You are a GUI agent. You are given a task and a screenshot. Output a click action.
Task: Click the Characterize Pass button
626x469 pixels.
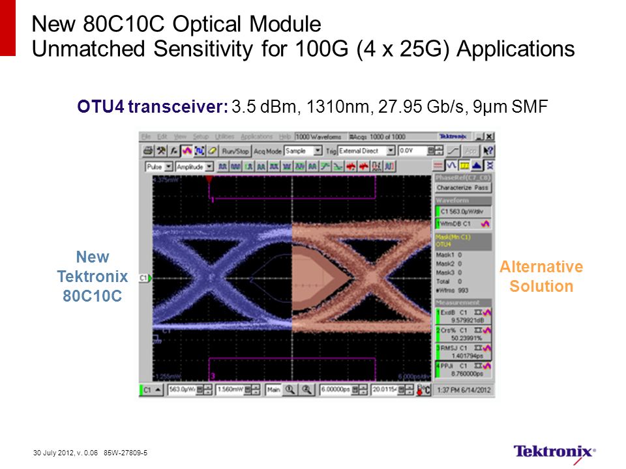(463, 188)
